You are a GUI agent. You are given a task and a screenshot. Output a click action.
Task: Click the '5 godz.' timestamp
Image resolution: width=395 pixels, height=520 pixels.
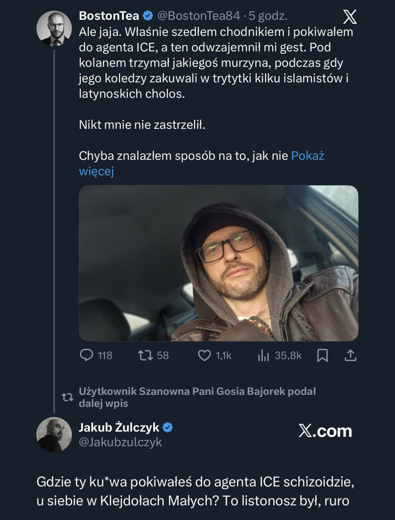(x=268, y=16)
